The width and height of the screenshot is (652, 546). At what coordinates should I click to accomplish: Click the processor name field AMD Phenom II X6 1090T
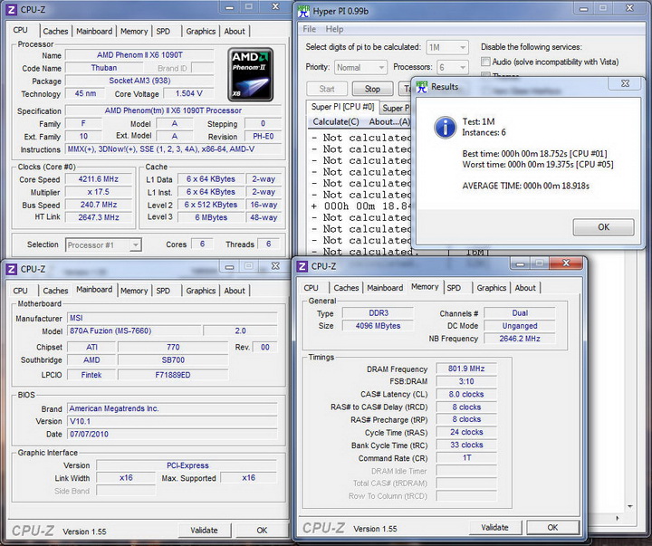coord(139,55)
